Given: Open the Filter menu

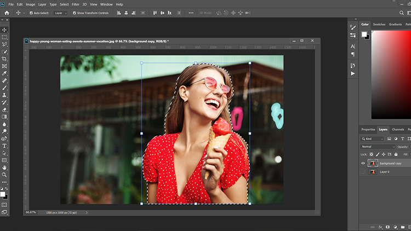Looking at the screenshot, I should coord(76,4).
